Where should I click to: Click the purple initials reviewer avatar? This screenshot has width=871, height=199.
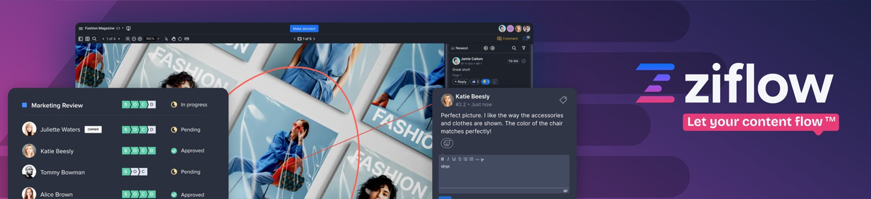(x=510, y=28)
